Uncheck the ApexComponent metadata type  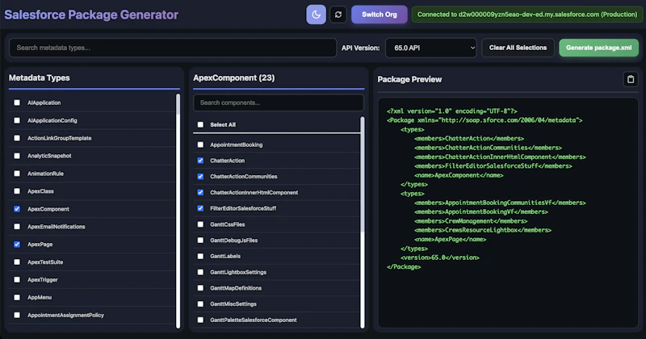tap(17, 209)
